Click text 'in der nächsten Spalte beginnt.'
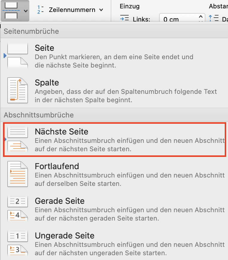 click(83, 100)
